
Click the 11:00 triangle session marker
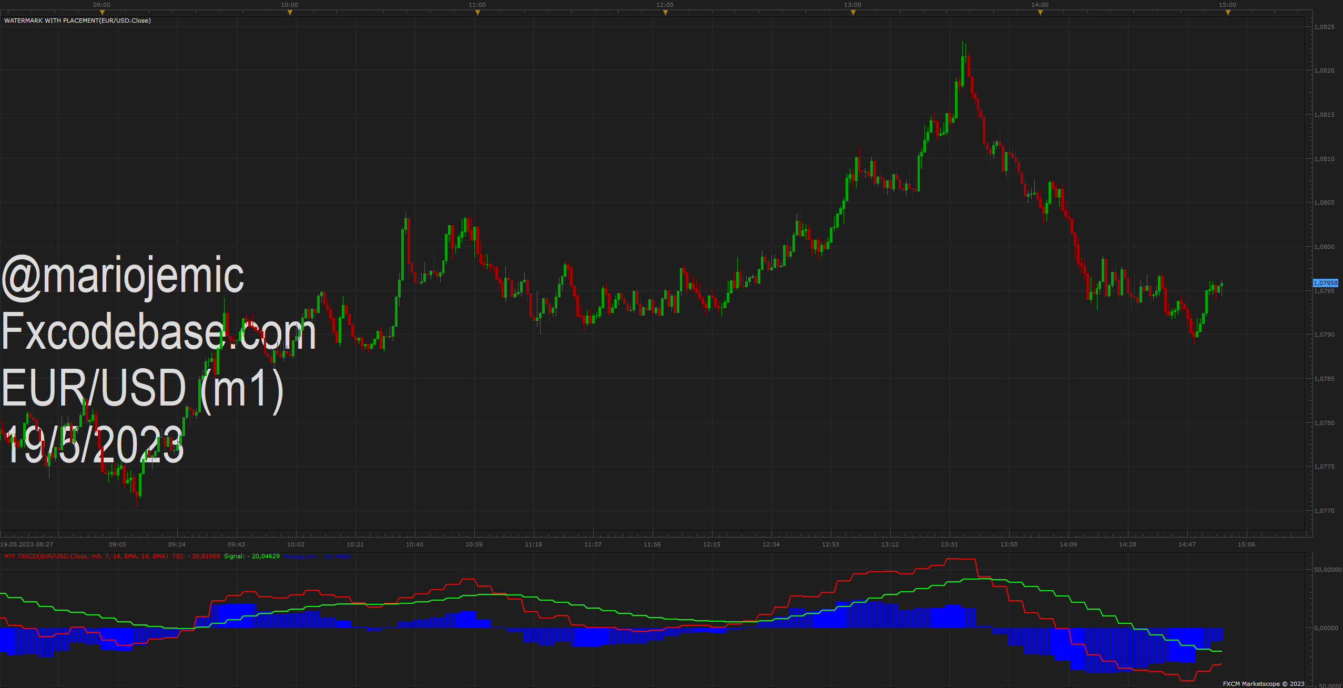click(x=477, y=13)
